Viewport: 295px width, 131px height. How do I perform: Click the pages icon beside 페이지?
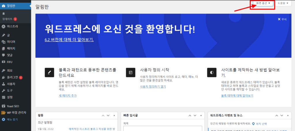(3, 48)
